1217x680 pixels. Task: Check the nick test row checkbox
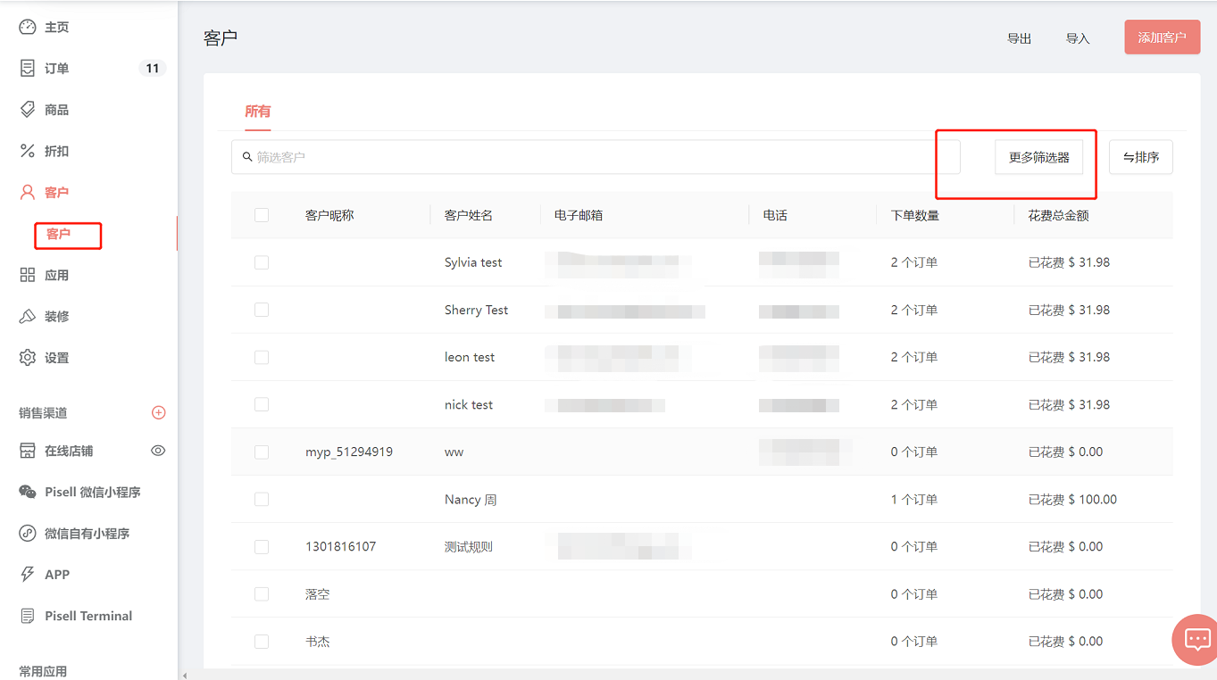point(262,404)
